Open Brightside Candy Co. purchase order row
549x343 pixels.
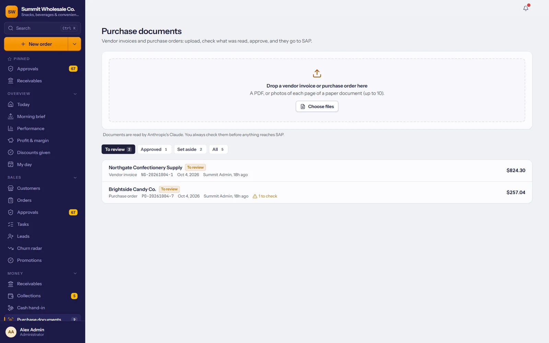[317, 192]
